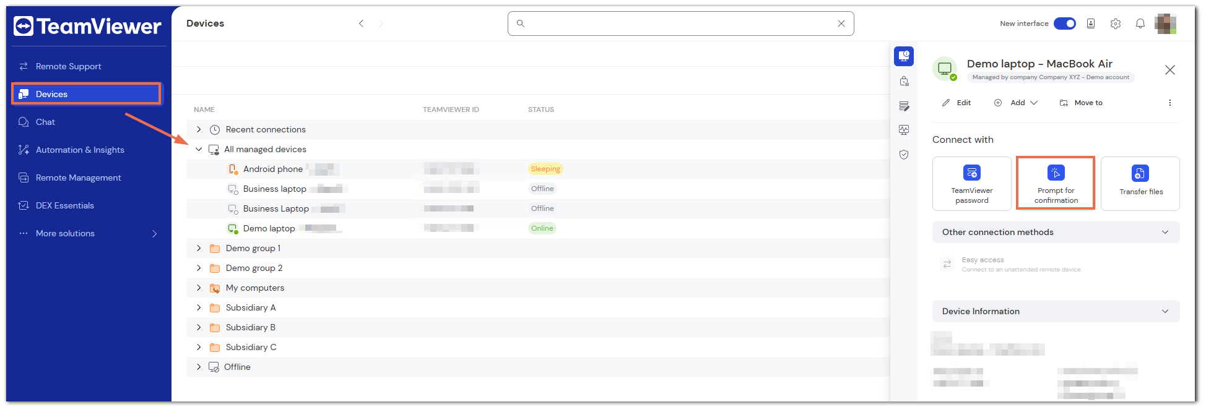
Task: Click the Android phone device icon
Action: pyautogui.click(x=233, y=169)
